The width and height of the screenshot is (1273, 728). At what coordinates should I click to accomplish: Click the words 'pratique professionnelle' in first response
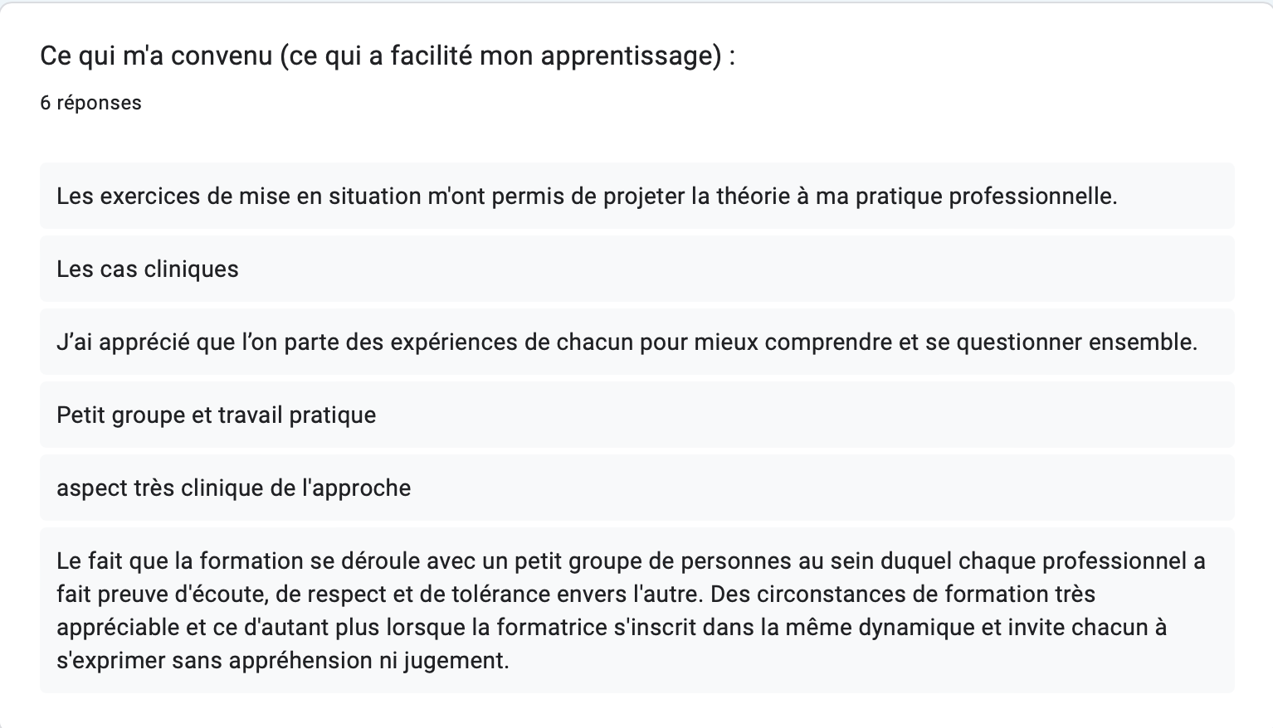click(986, 197)
